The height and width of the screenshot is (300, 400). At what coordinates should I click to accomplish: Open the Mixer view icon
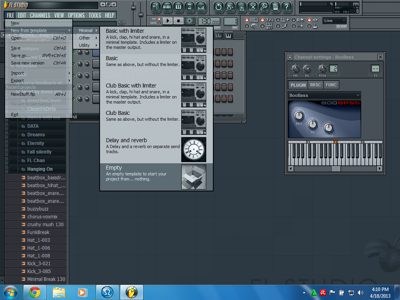coord(201,7)
